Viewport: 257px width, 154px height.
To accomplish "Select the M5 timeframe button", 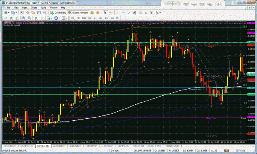I will [x=78, y=18].
